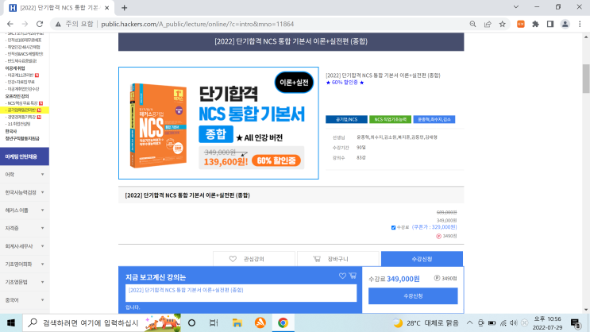
Task: Open the 마케팅 인턴채용 sidebar menu
Action: [25, 156]
